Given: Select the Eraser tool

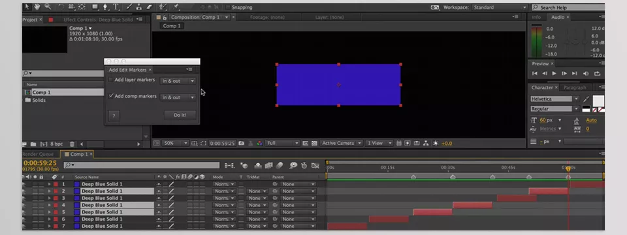Looking at the screenshot, I should tap(149, 7).
